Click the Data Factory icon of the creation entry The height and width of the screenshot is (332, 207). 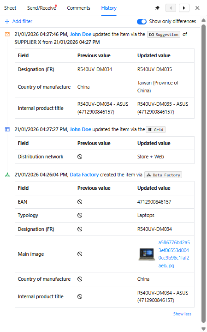(7, 175)
